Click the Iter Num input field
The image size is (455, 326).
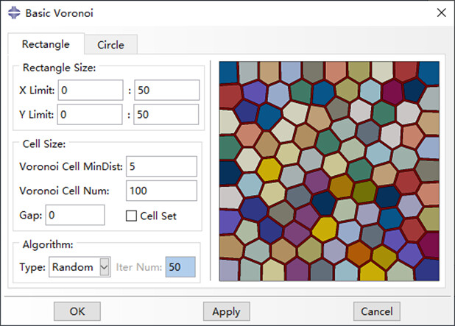(180, 267)
